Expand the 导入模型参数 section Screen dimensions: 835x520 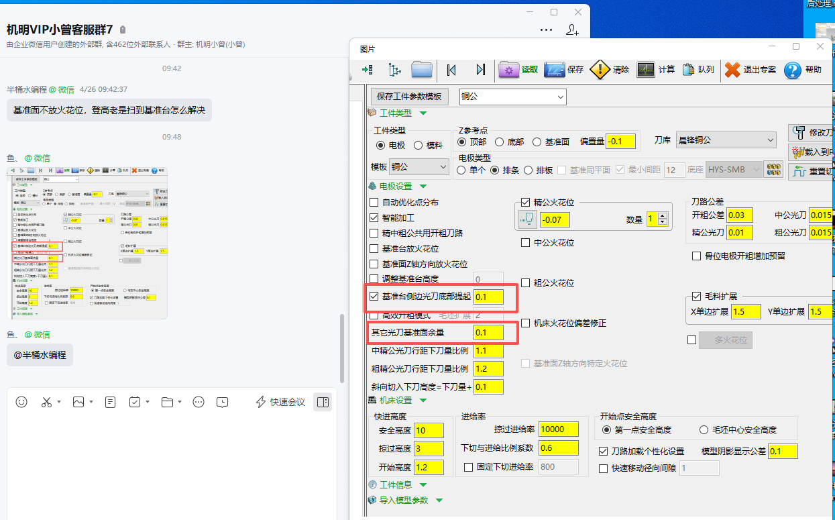tap(439, 500)
